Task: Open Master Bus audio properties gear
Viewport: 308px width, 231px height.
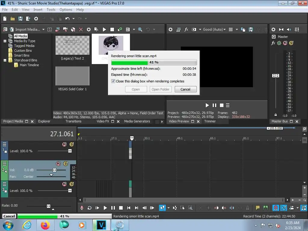Action: pyautogui.click(x=273, y=29)
